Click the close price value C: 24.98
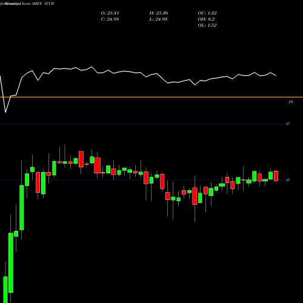 coord(110,19)
